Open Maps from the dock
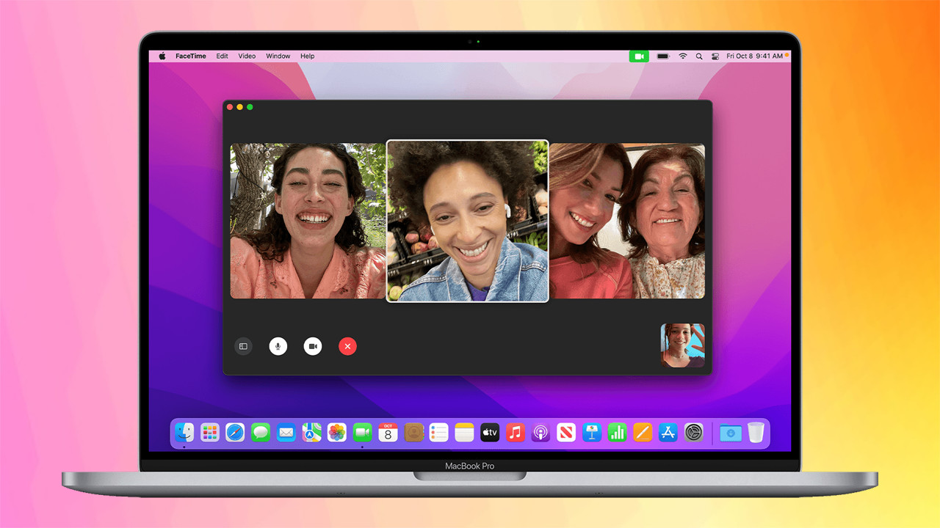Viewport: 940px width, 528px height. (x=312, y=433)
